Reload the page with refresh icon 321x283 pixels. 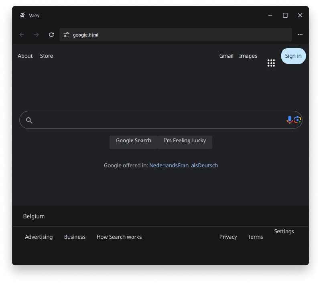tap(51, 35)
